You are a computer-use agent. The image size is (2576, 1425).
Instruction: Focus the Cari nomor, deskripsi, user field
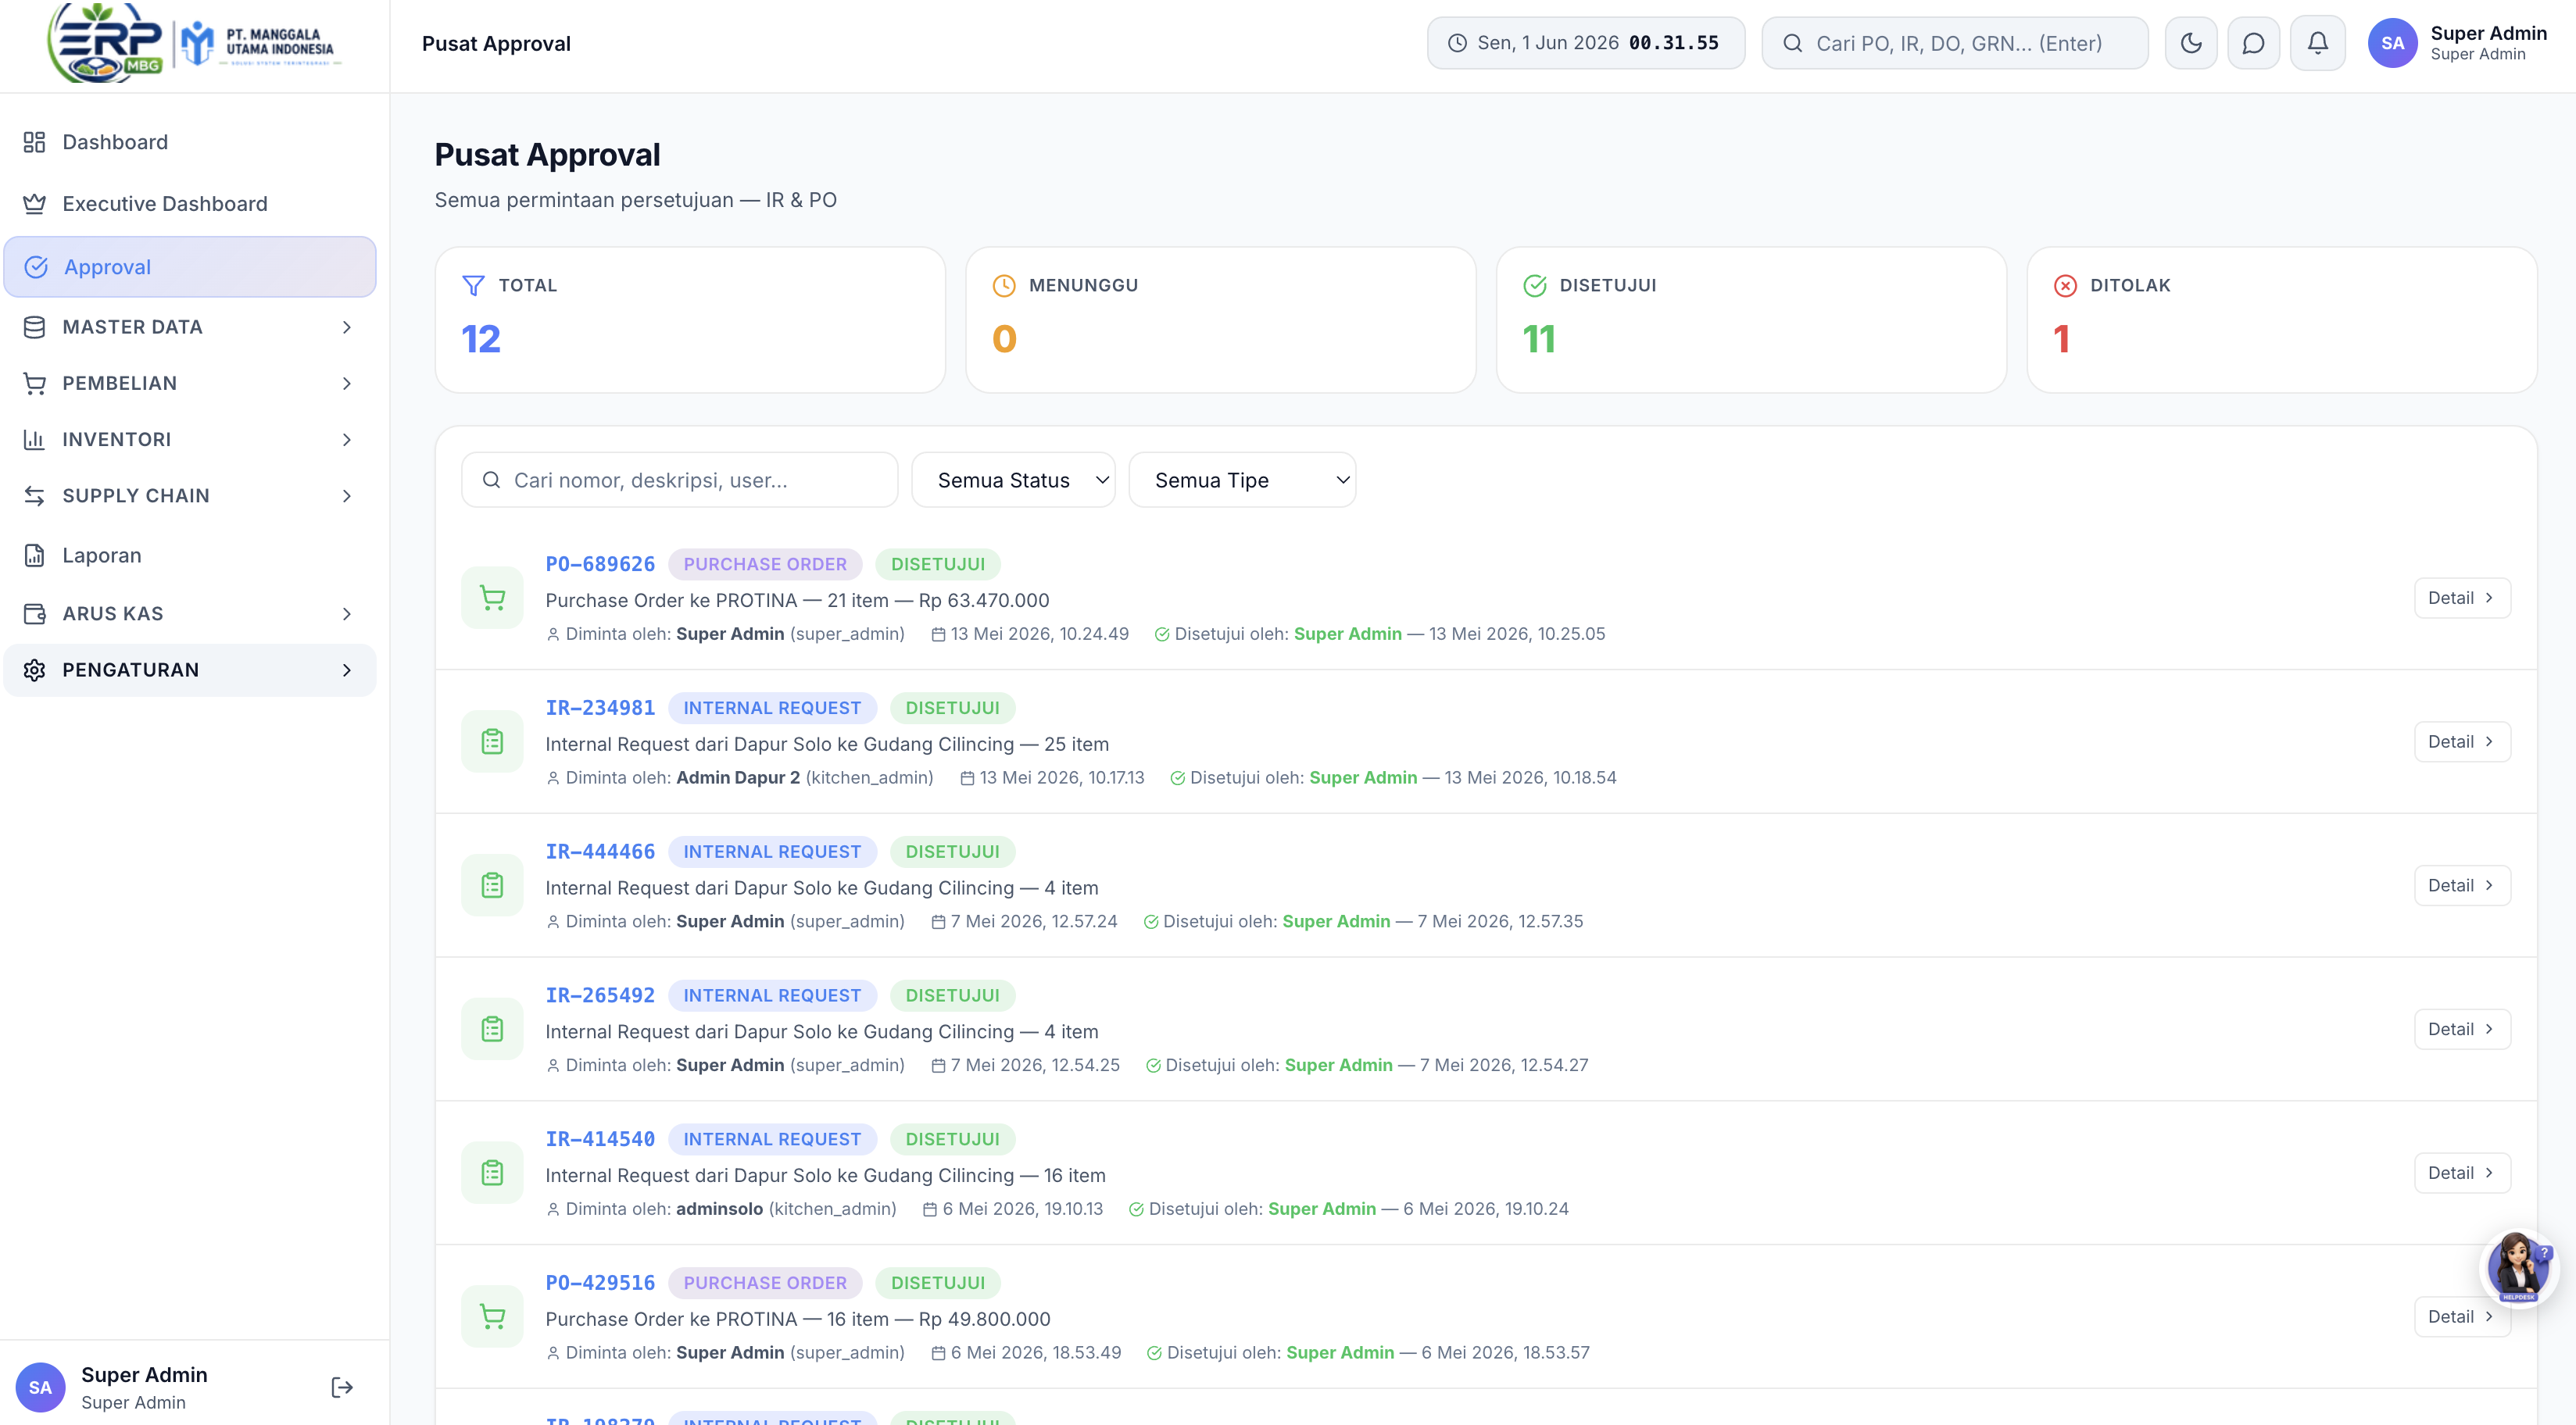679,480
